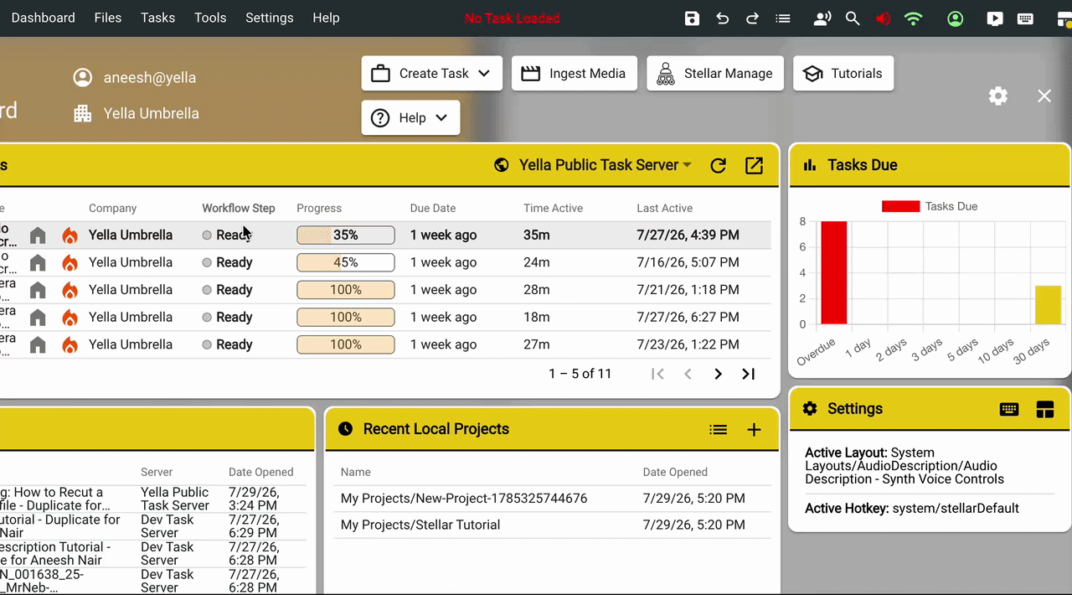The image size is (1072, 595).
Task: Add new project with the plus icon
Action: (754, 429)
